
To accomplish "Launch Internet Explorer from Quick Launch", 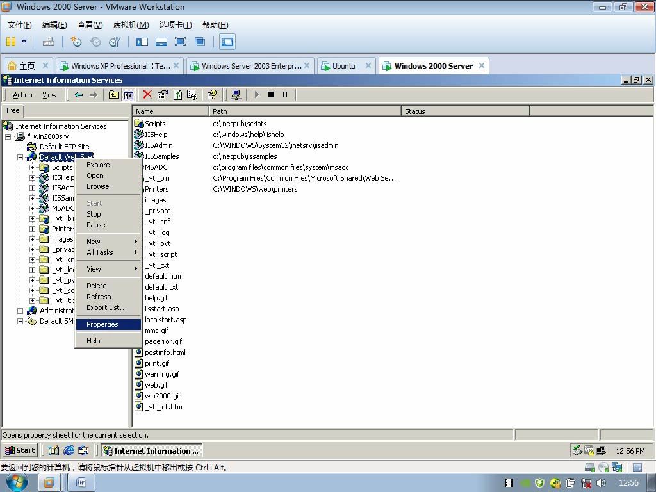I will pyautogui.click(x=69, y=450).
